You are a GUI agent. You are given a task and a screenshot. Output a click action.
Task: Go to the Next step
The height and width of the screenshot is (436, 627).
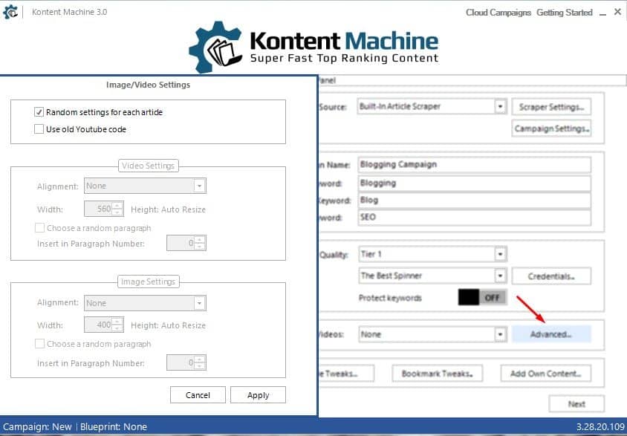(x=576, y=404)
